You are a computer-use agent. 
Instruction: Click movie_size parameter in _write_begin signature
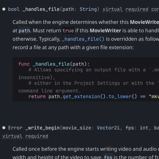click(x=77, y=128)
